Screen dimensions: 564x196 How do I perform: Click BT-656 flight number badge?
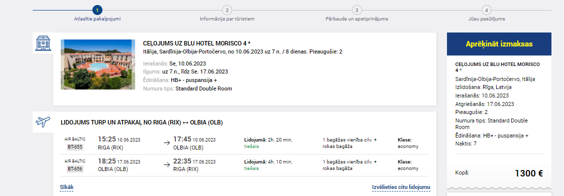pos(75,169)
